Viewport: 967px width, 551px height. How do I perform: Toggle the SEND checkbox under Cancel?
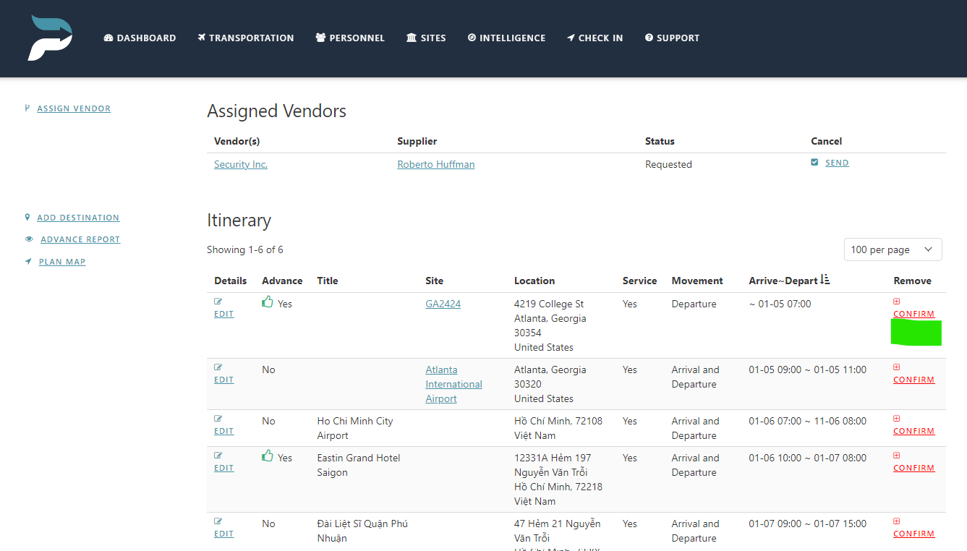pyautogui.click(x=814, y=162)
